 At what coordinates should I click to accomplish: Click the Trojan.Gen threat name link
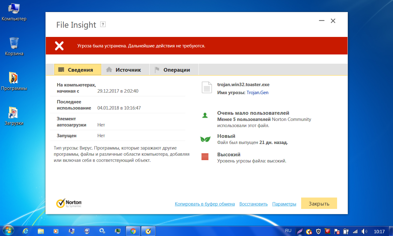coord(257,92)
